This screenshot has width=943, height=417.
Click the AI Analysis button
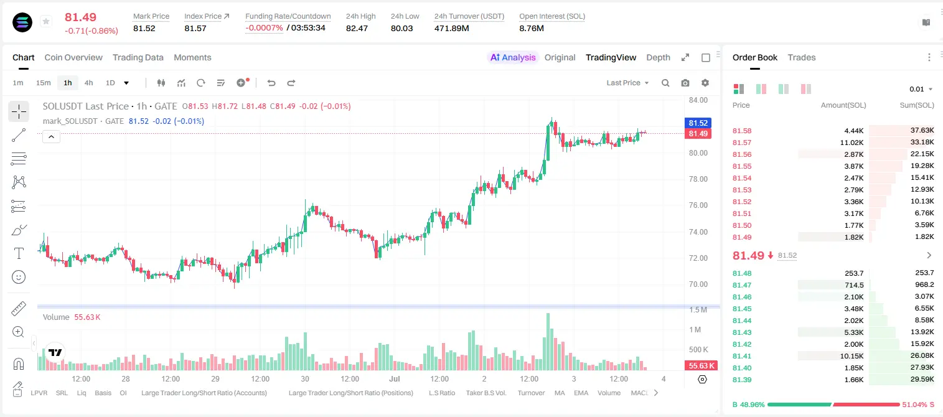[x=513, y=57]
